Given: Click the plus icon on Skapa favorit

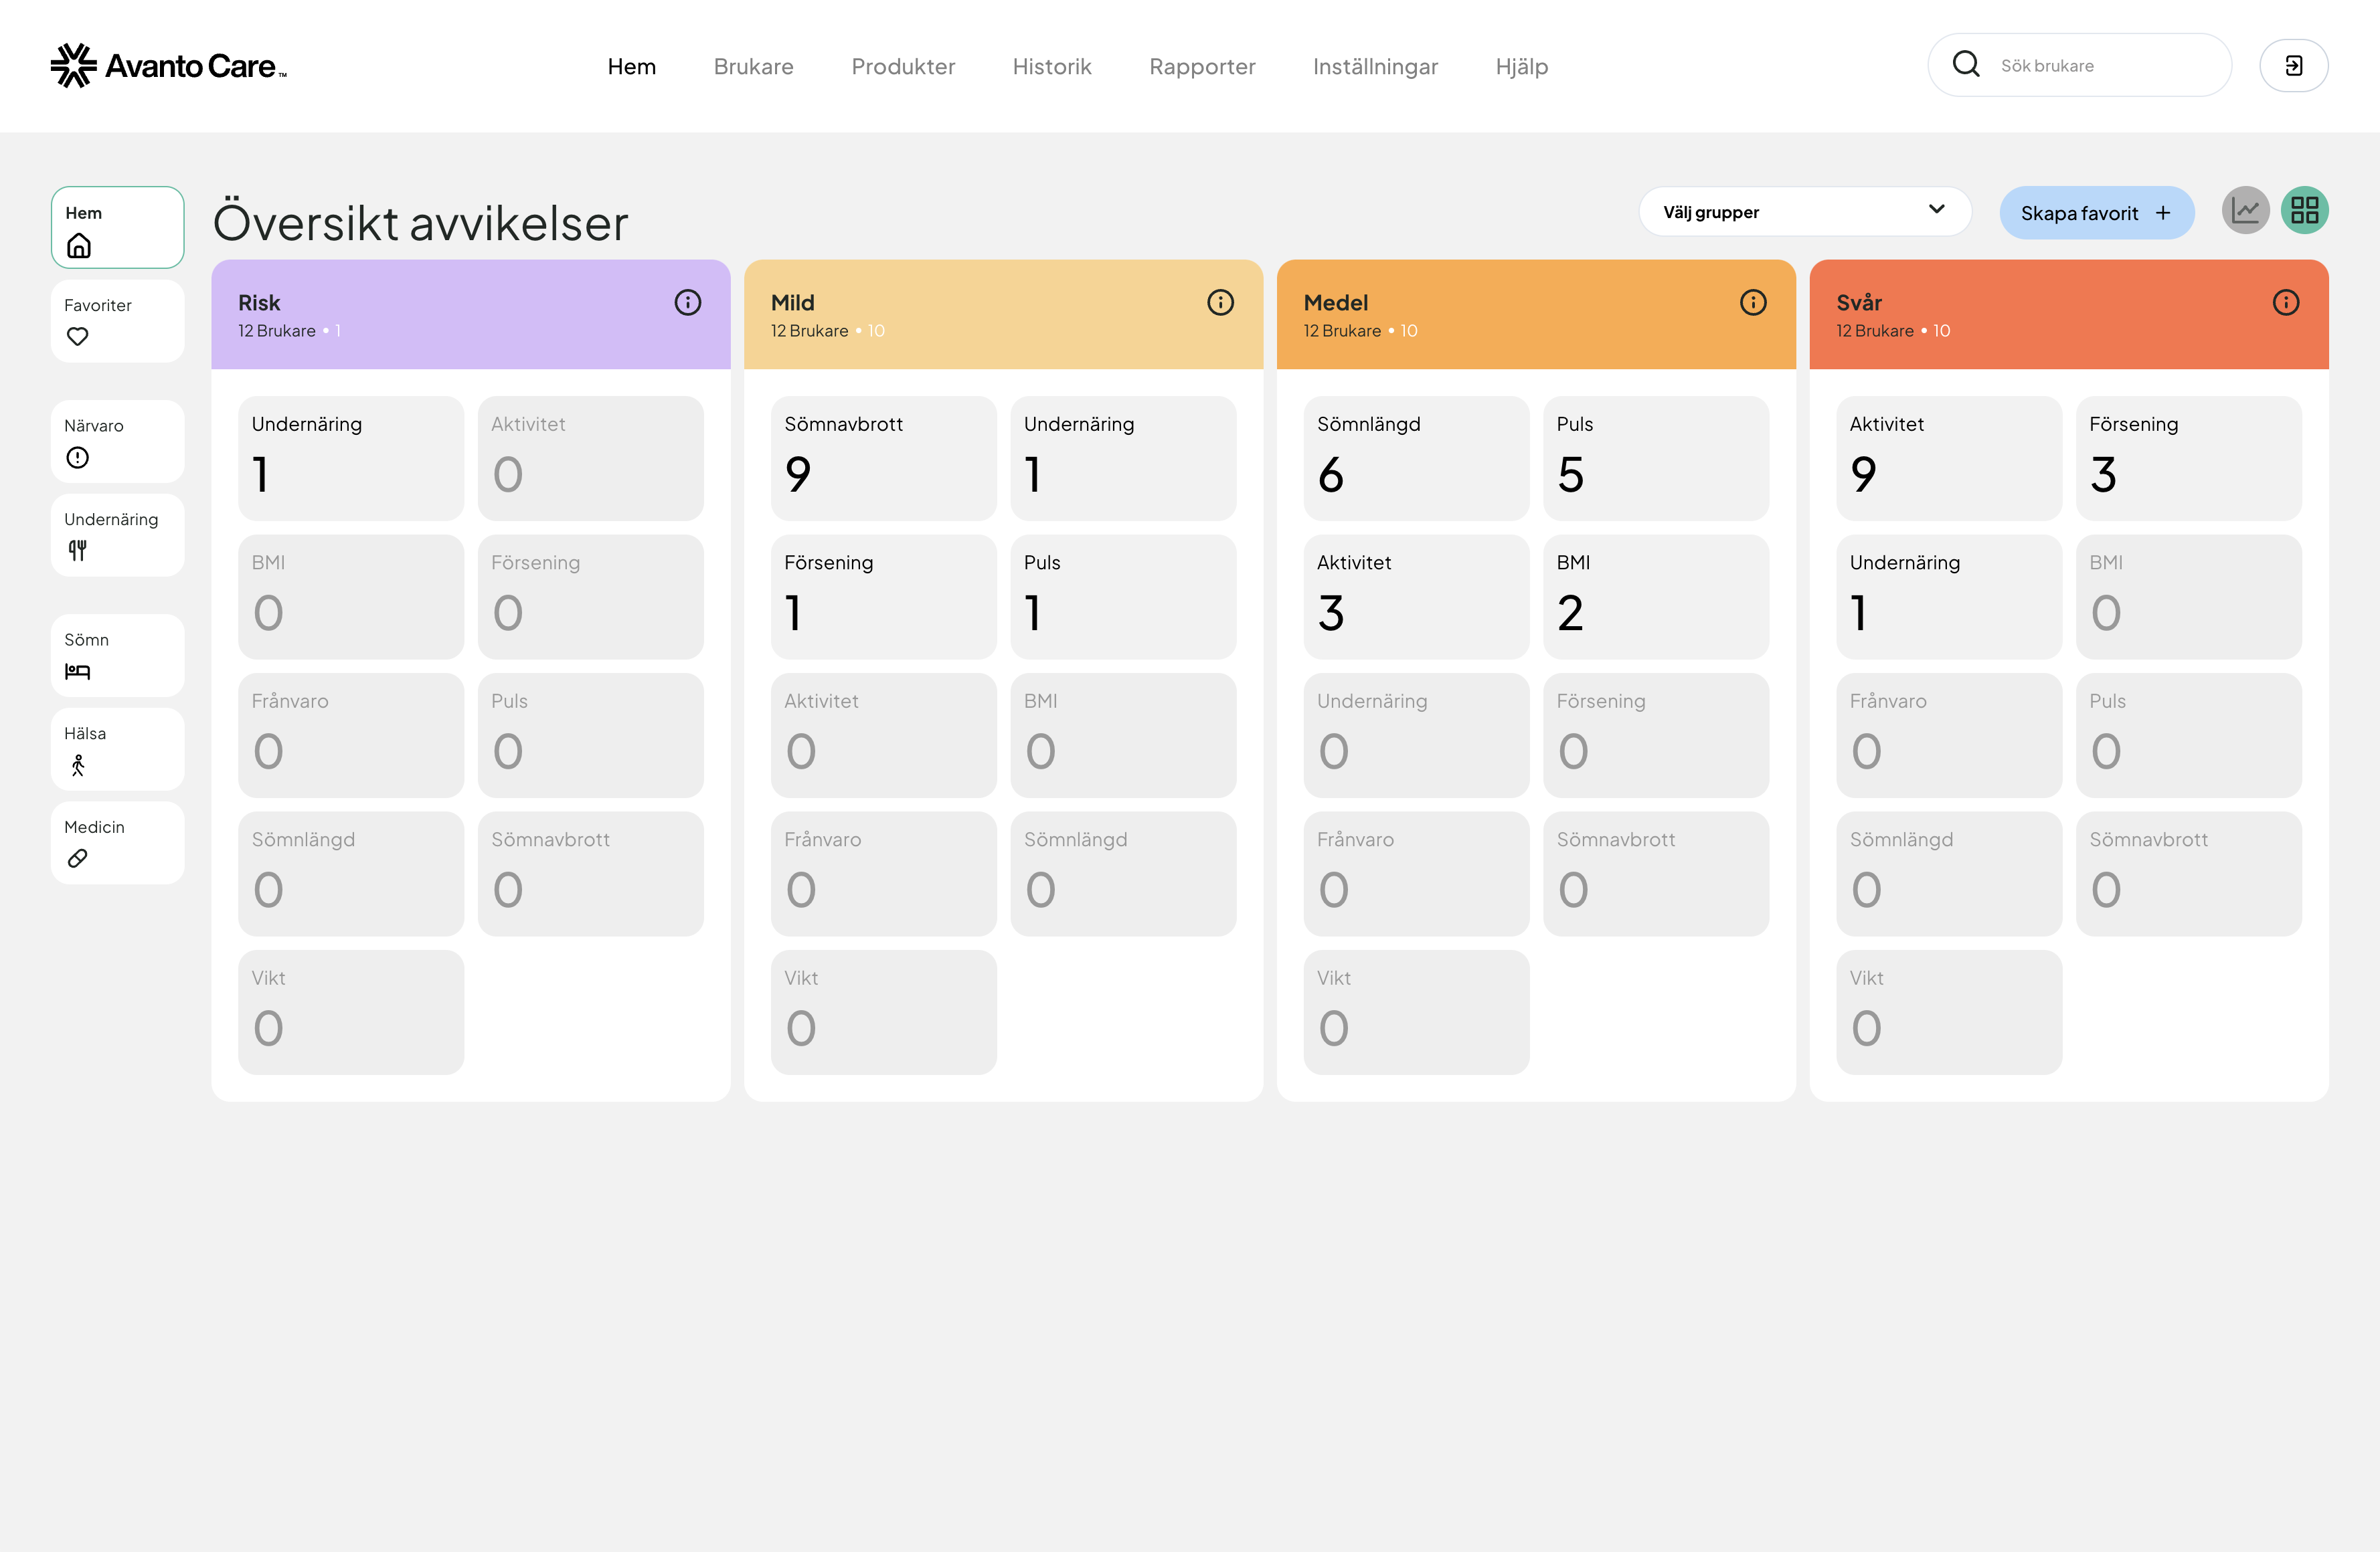Looking at the screenshot, I should pos(2163,213).
